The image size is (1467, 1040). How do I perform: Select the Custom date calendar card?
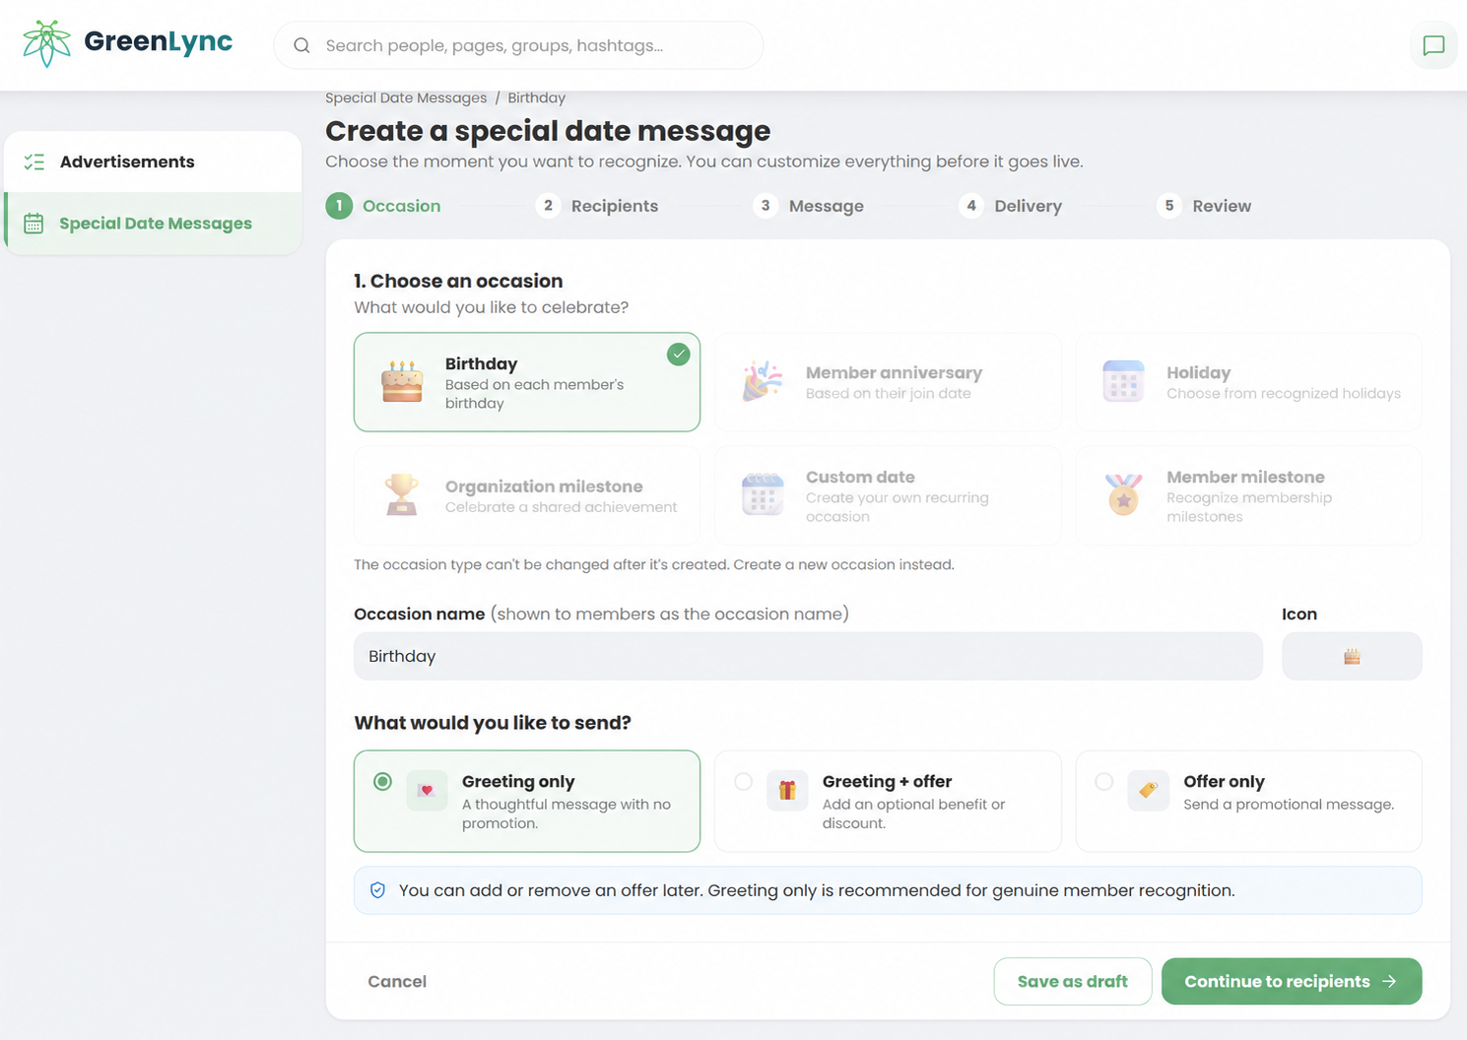click(888, 495)
